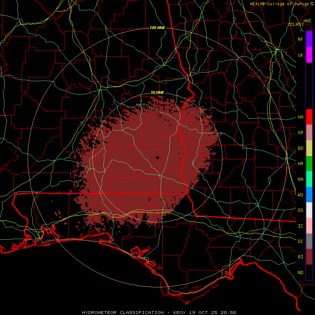Click the Hydrometeor Classification KEOX title caption

[x=159, y=313]
